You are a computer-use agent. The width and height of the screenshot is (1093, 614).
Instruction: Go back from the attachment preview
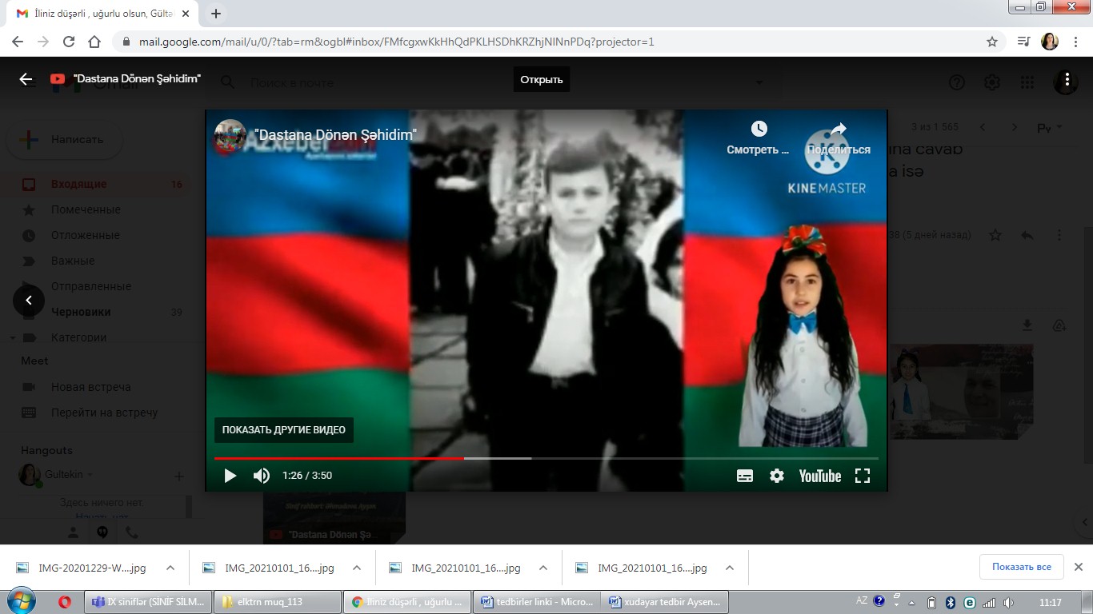click(x=26, y=79)
